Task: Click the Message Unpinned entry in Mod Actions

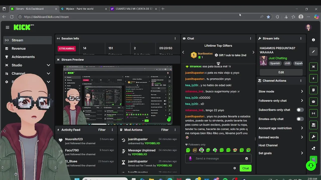Action: pos(142,150)
